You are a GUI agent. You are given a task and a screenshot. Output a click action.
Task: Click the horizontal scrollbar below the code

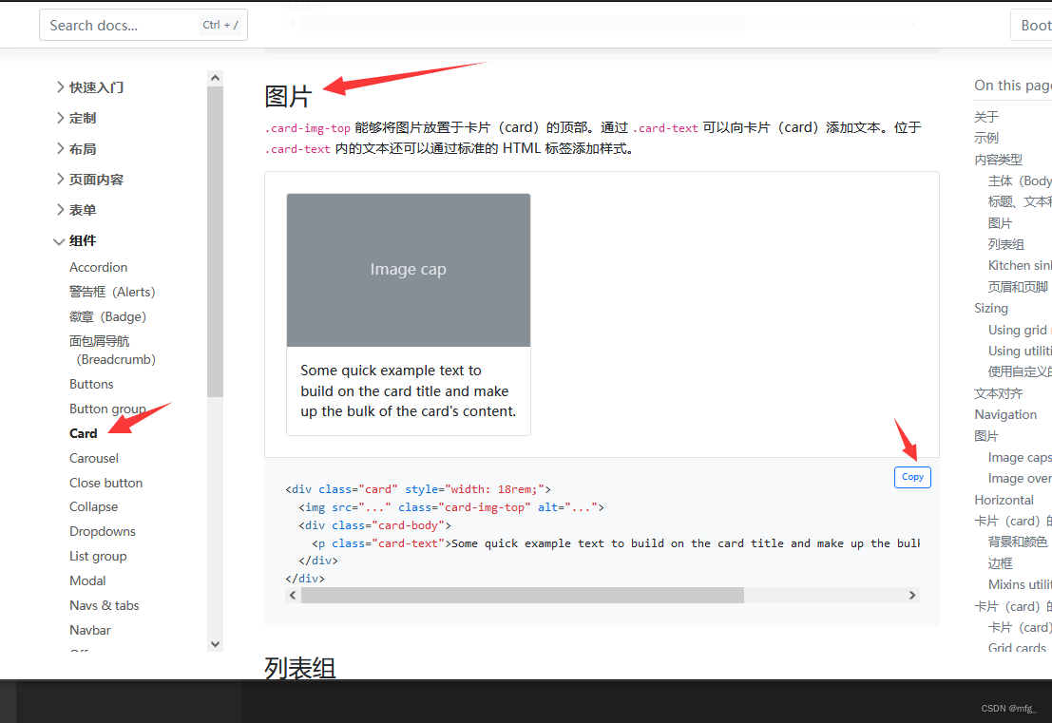(522, 594)
